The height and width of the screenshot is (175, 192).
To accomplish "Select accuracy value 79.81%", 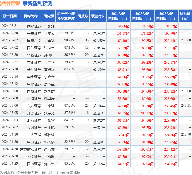I will click(70, 33).
